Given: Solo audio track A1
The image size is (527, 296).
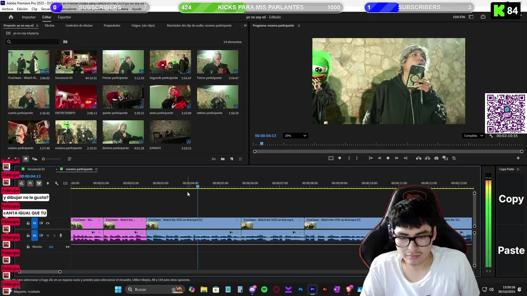Looking at the screenshot, I should pos(54,236).
